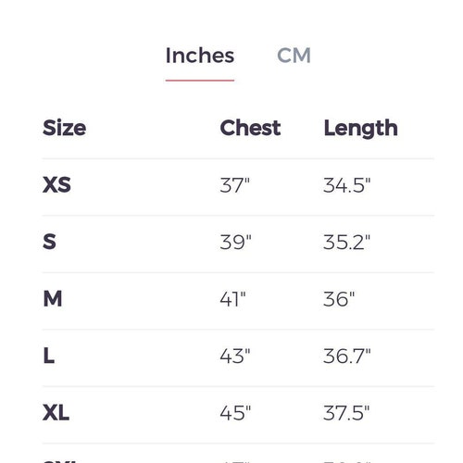Click the 36" length value for M
Viewport: 463px width, 463px height.
click(x=339, y=299)
